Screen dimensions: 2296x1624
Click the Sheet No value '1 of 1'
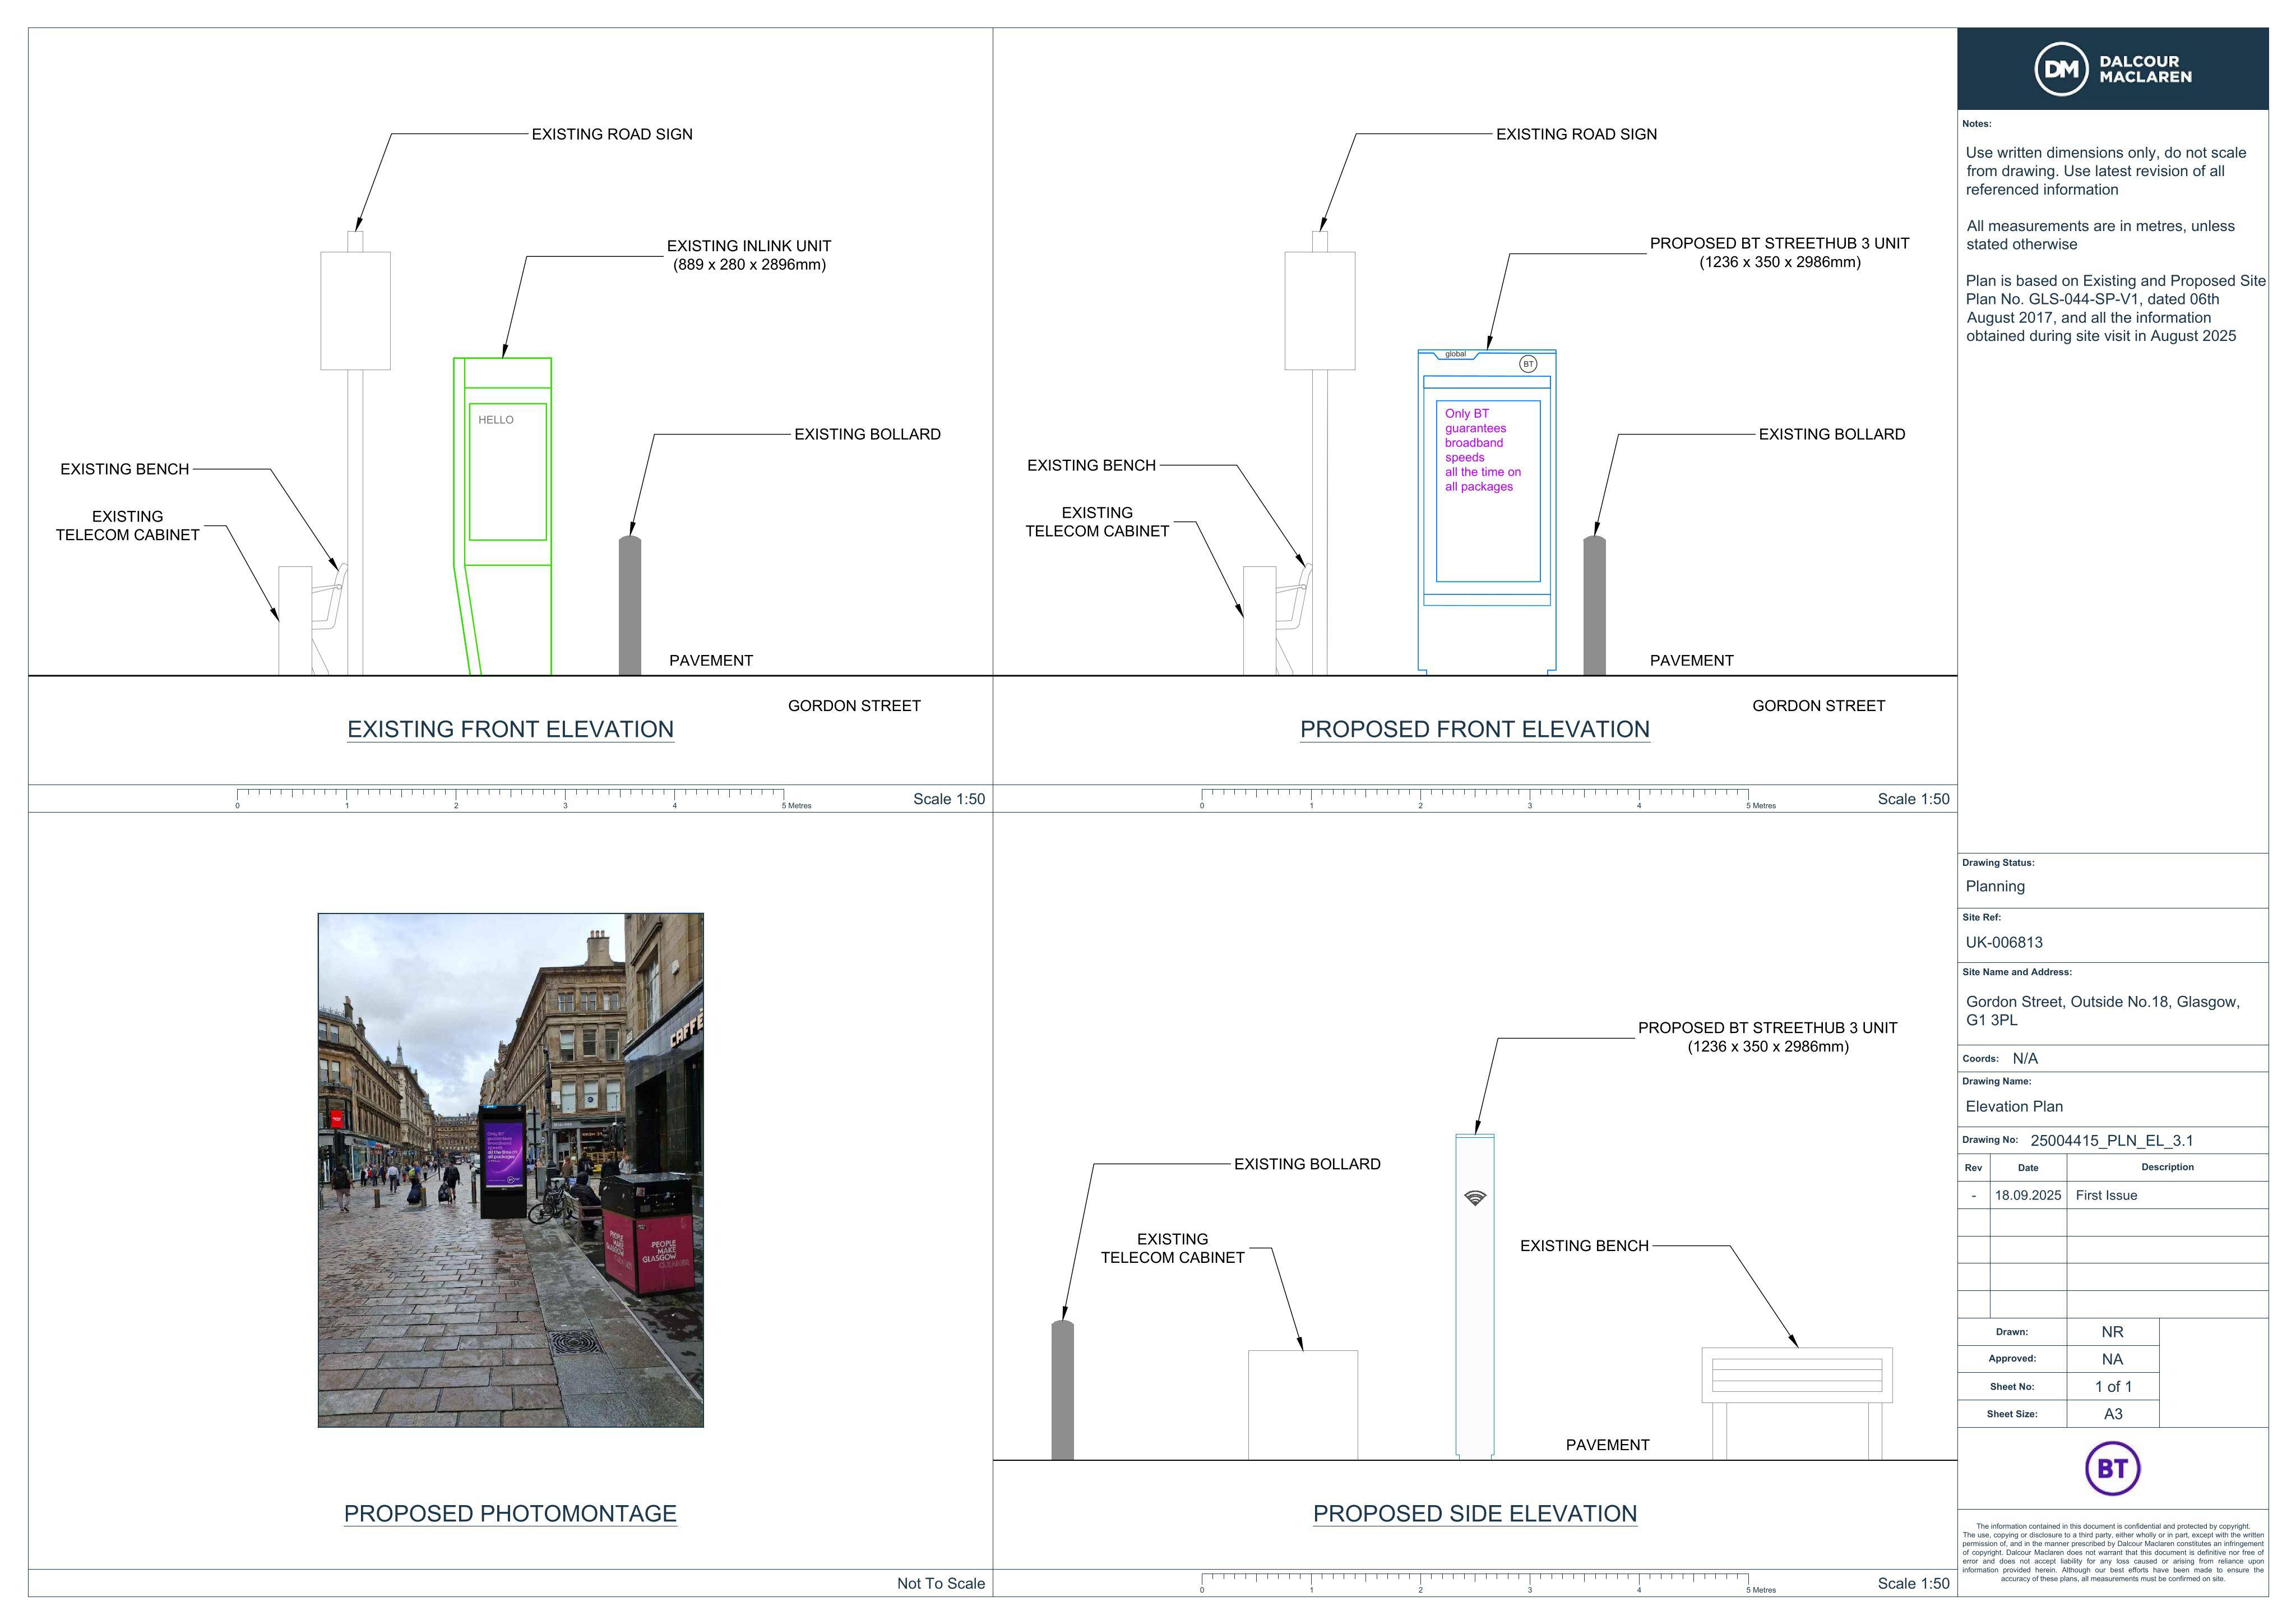click(x=2113, y=1387)
